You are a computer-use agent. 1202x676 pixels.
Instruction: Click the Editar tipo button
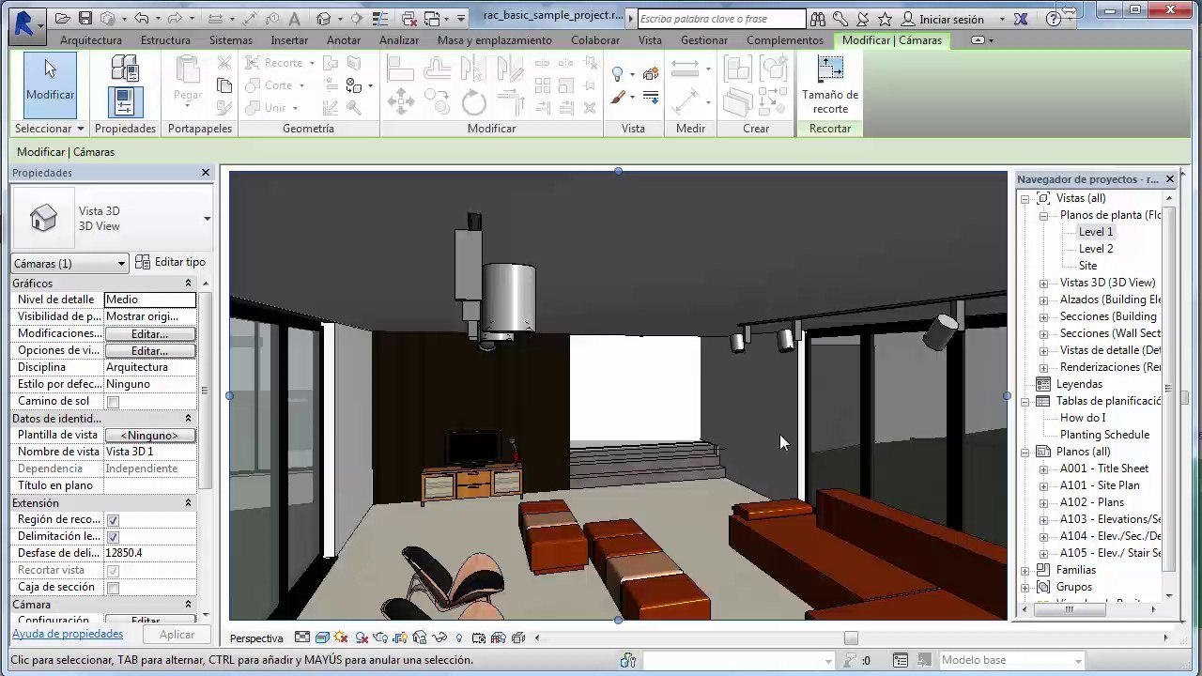coord(170,262)
